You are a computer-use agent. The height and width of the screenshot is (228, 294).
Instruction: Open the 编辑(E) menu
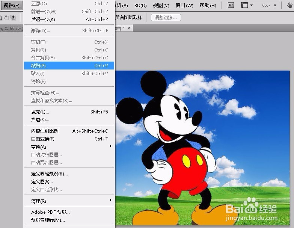coord(11,5)
